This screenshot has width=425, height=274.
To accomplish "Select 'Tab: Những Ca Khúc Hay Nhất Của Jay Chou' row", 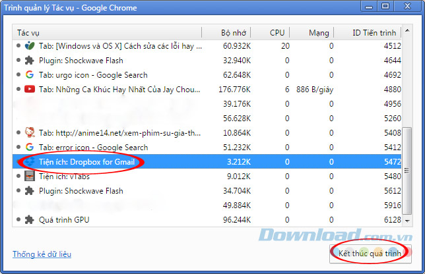I will pyautogui.click(x=207, y=90).
